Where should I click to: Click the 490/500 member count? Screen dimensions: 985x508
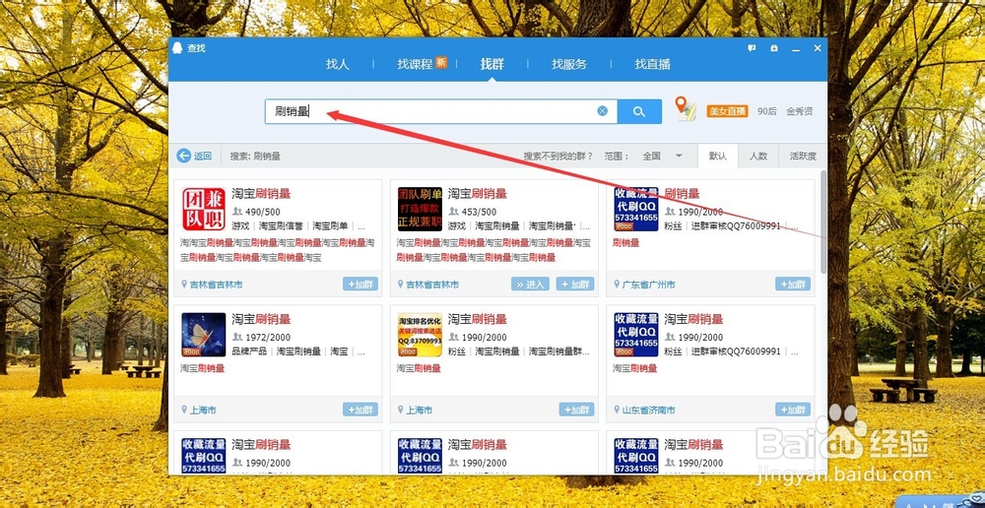[x=263, y=212]
